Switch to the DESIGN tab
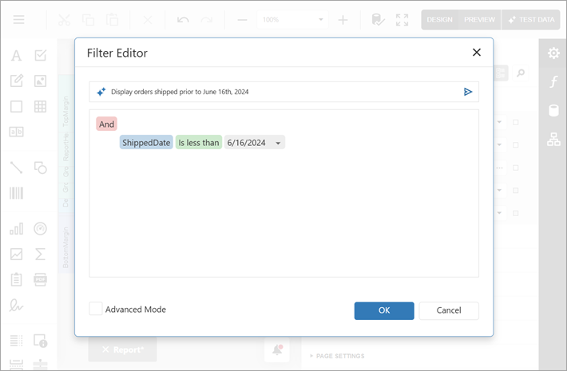This screenshot has height=371, width=567. point(439,19)
